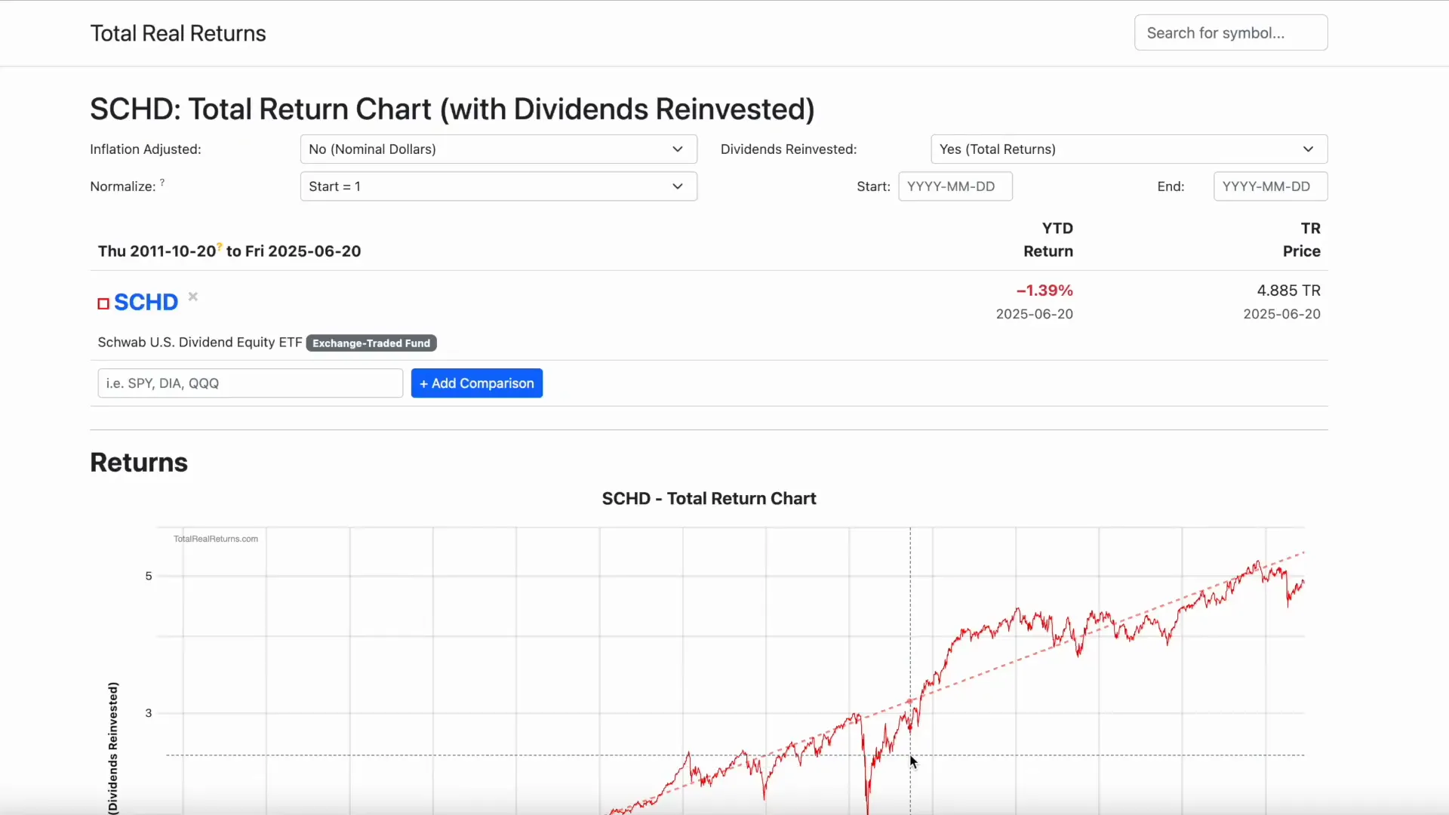Screen dimensions: 1449x815
Task: Click the red SCHD color square
Action: pyautogui.click(x=103, y=303)
